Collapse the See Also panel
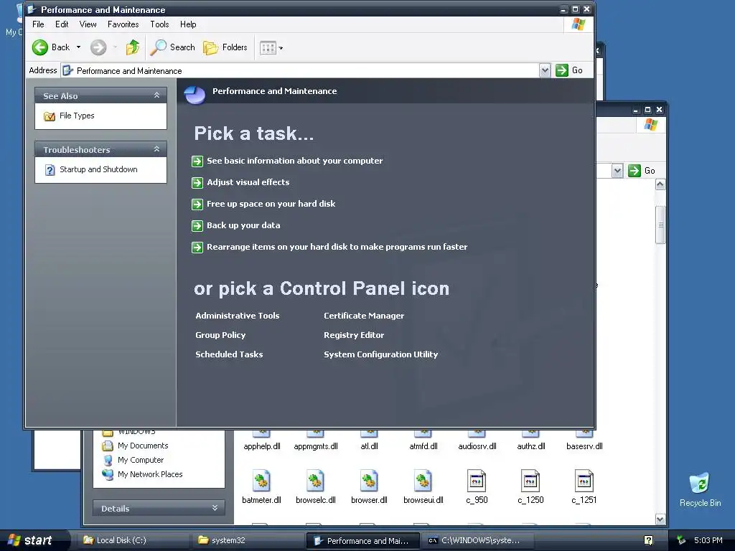Image resolution: width=735 pixels, height=551 pixels. tap(156, 95)
